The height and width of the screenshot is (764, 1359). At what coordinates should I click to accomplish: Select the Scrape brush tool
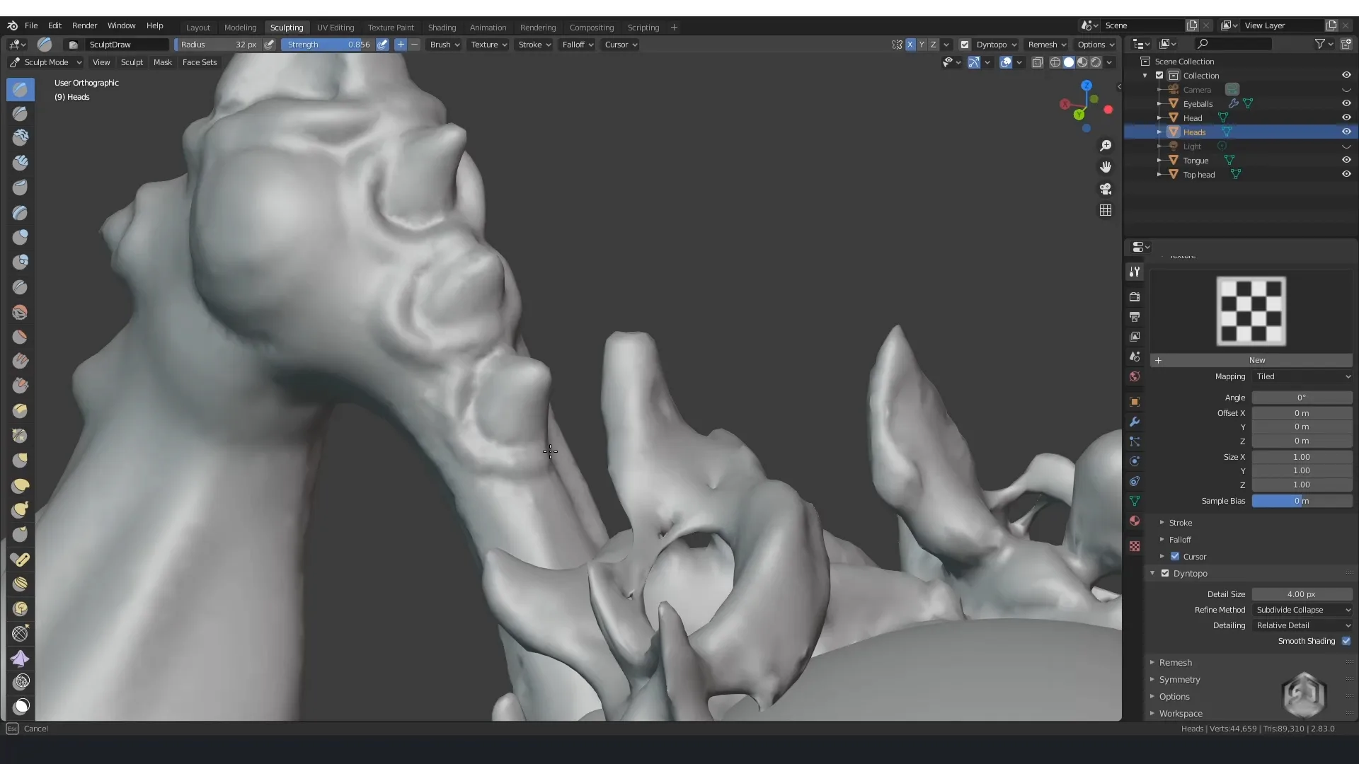tap(21, 386)
